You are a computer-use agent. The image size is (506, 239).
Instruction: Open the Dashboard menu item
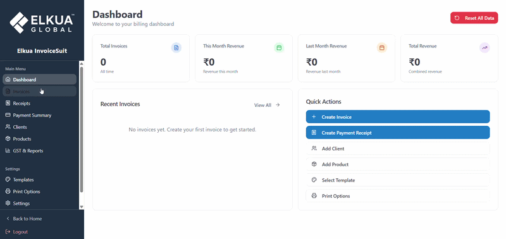tap(39, 79)
